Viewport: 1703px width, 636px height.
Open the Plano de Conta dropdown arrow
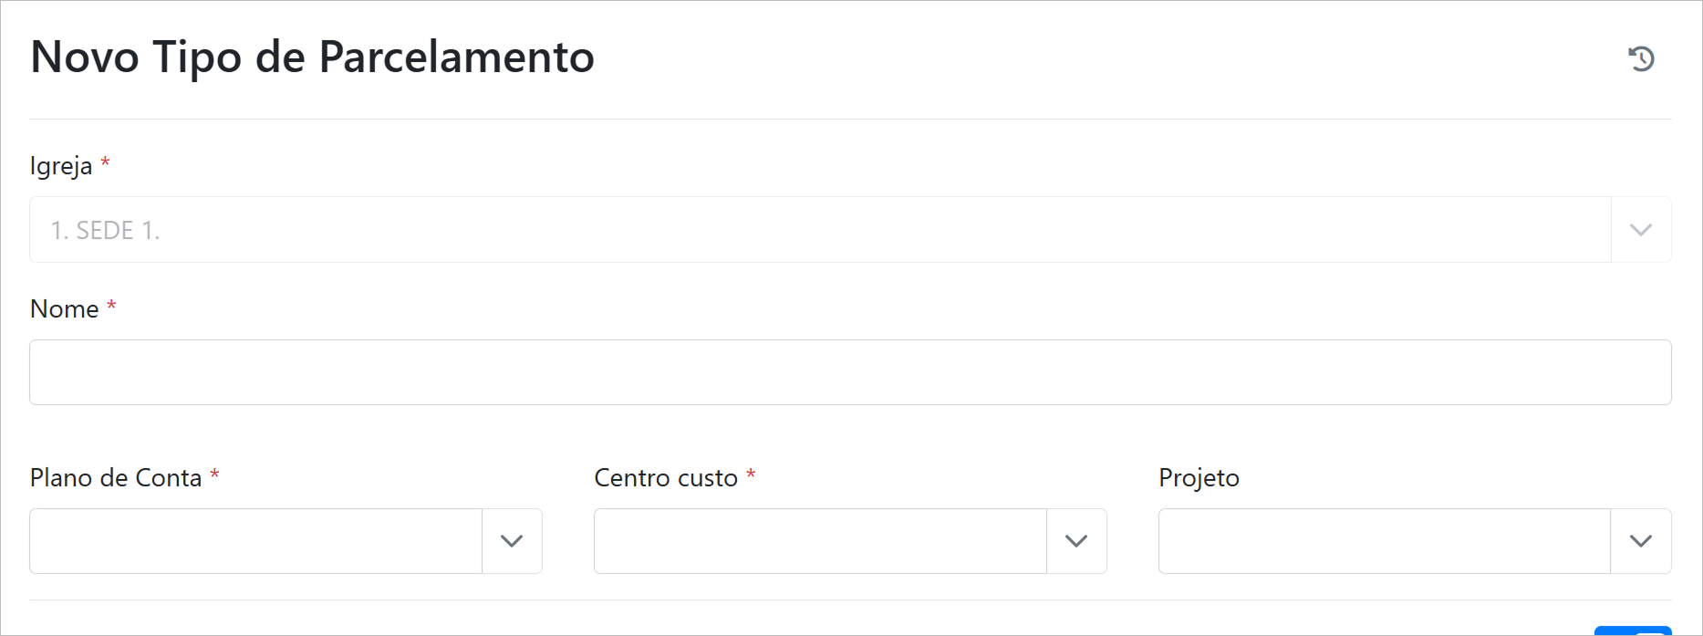(x=512, y=541)
